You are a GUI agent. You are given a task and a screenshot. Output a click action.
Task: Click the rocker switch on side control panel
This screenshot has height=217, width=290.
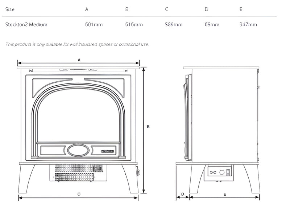point(228,172)
